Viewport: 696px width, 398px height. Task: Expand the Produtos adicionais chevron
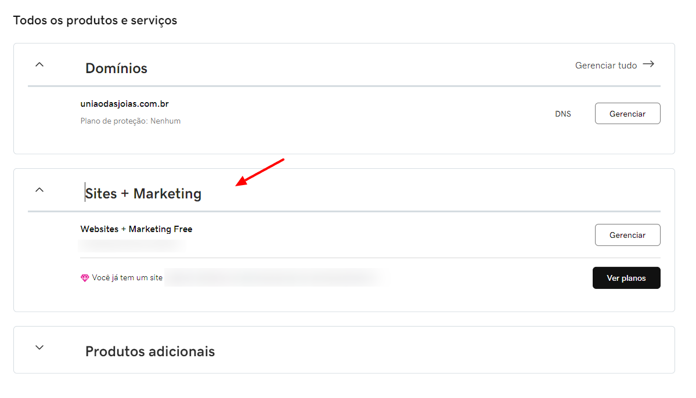coord(39,348)
